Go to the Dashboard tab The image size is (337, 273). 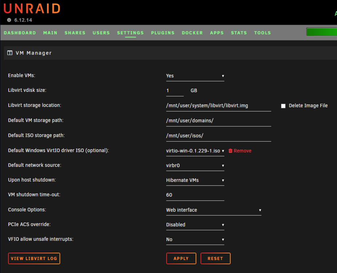tap(20, 33)
